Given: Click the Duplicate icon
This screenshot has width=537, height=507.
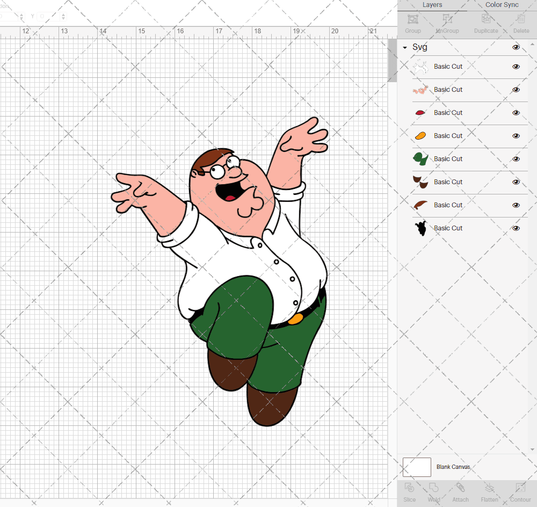Looking at the screenshot, I should click(x=486, y=19).
